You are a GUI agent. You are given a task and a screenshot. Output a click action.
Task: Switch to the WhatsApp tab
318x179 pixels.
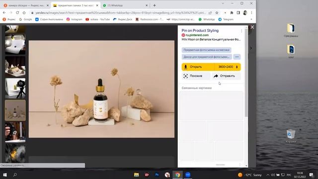tap(125, 5)
